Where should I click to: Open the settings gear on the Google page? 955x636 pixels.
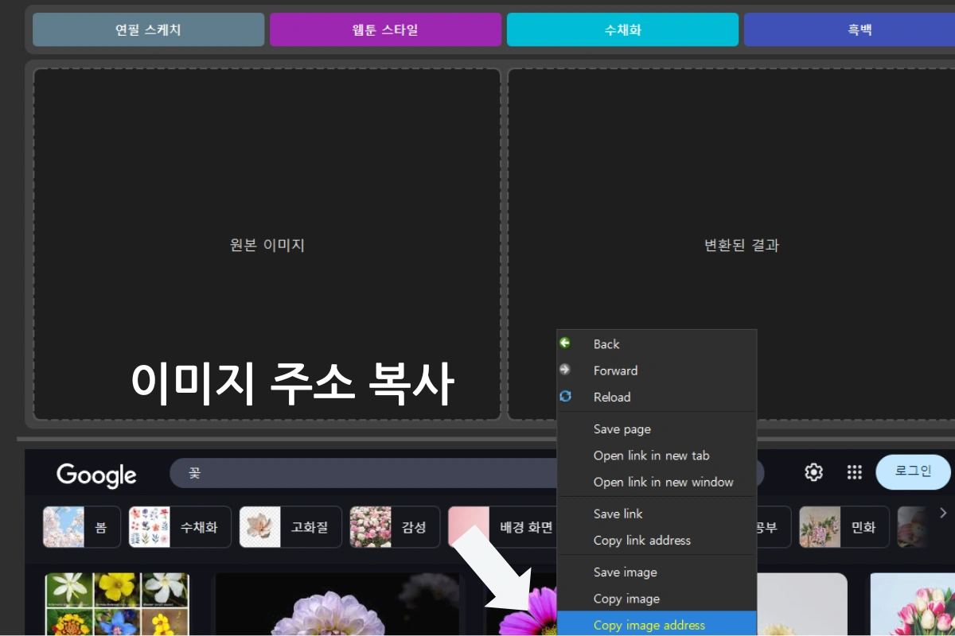coord(813,472)
